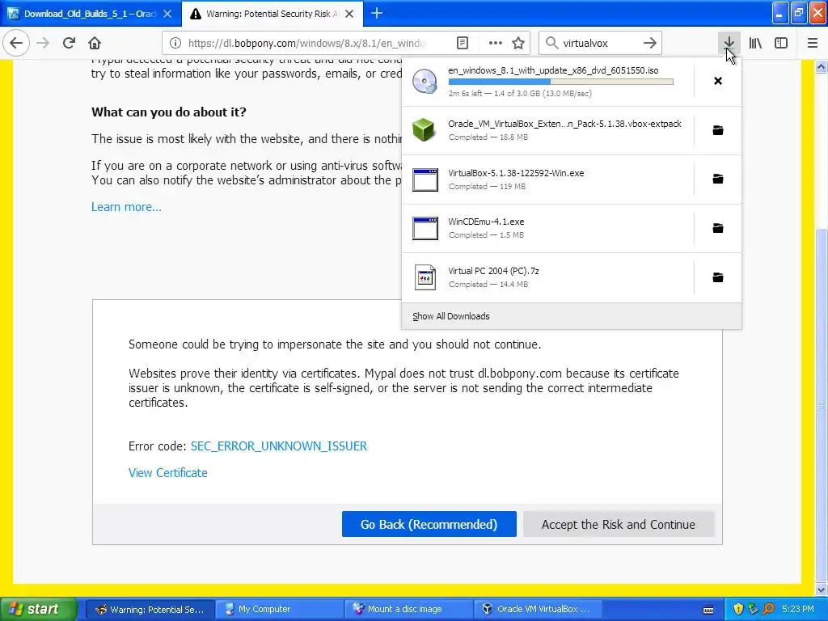Click the ISO disc download icon
Viewport: 828px width, 621px height.
pos(425,82)
